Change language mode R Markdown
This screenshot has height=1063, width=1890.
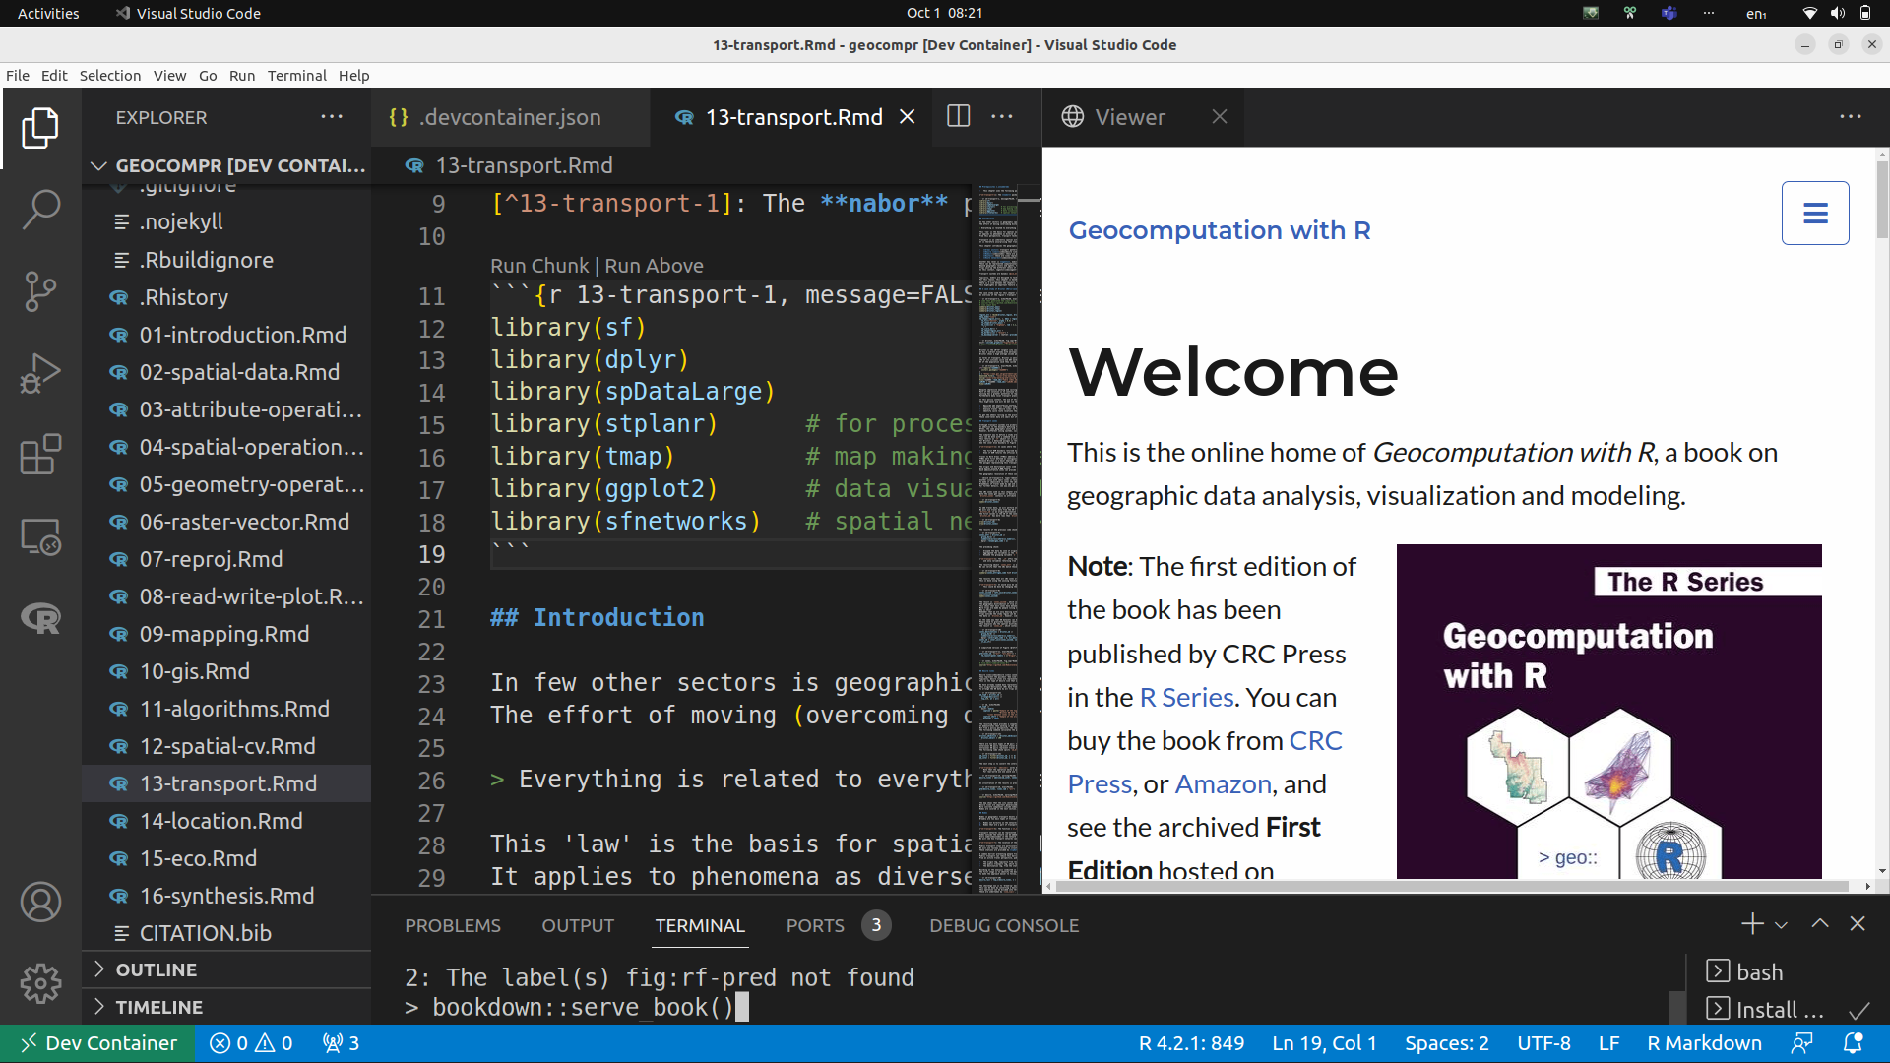click(x=1704, y=1043)
